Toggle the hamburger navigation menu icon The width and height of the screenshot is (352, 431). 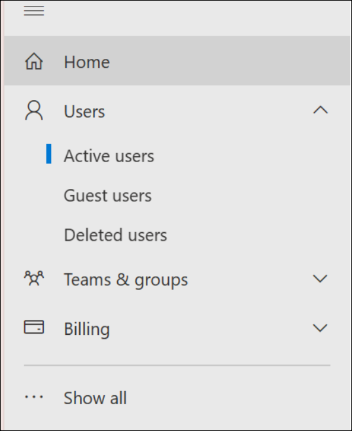[34, 10]
